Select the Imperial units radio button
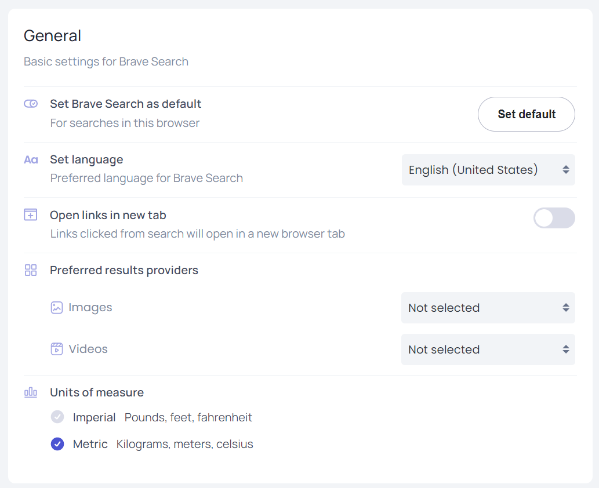The height and width of the screenshot is (488, 599). pyautogui.click(x=57, y=417)
